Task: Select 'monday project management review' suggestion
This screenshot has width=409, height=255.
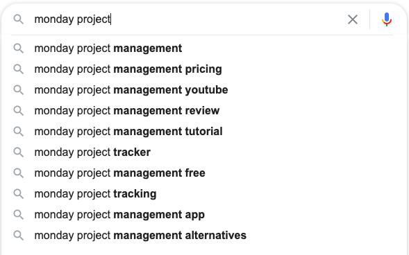Action: click(x=204, y=111)
